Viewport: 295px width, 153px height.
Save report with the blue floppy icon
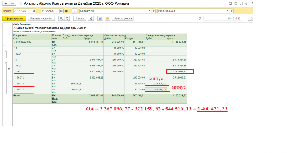(100, 18)
